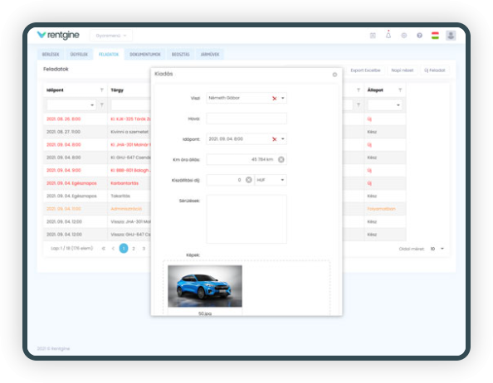Click the filter icon in Időpont header
The height and width of the screenshot is (383, 493).
[101, 90]
